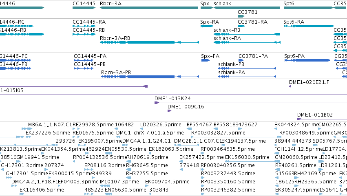Click the CG3781 gene label
This screenshot has height=196, width=347.
pyautogui.click(x=248, y=12)
